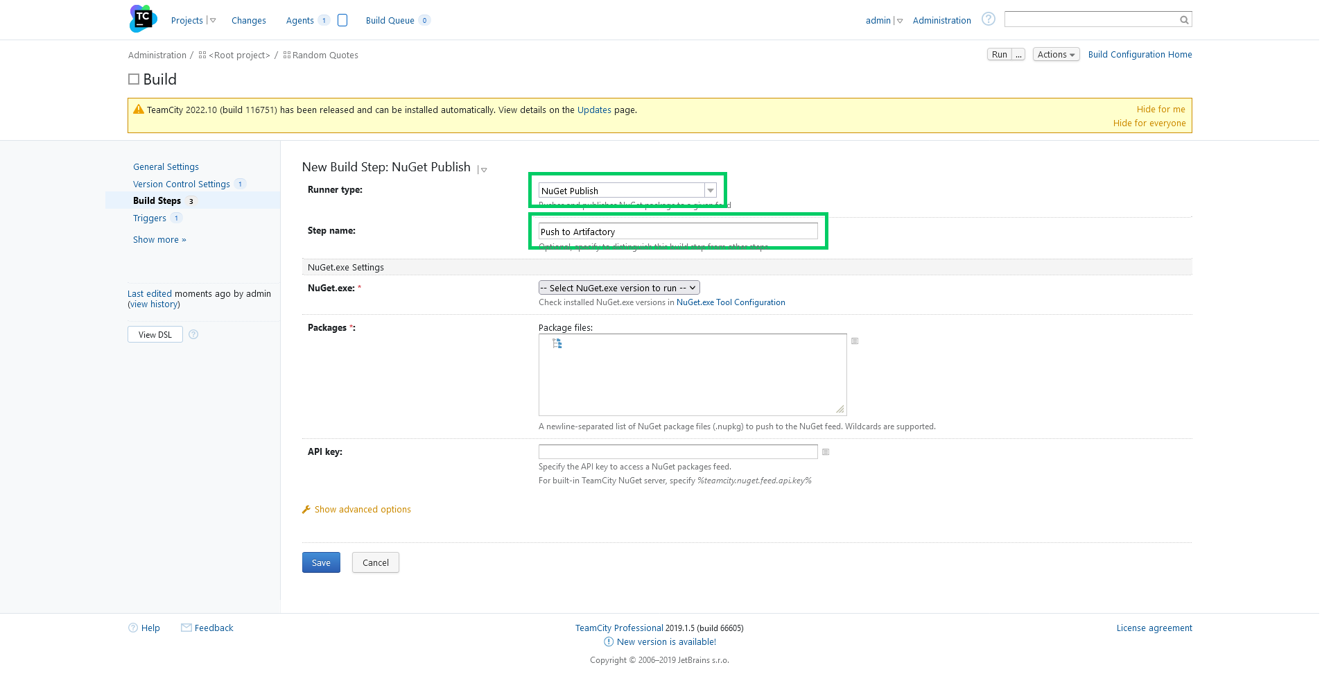Go to Agents page

point(299,21)
